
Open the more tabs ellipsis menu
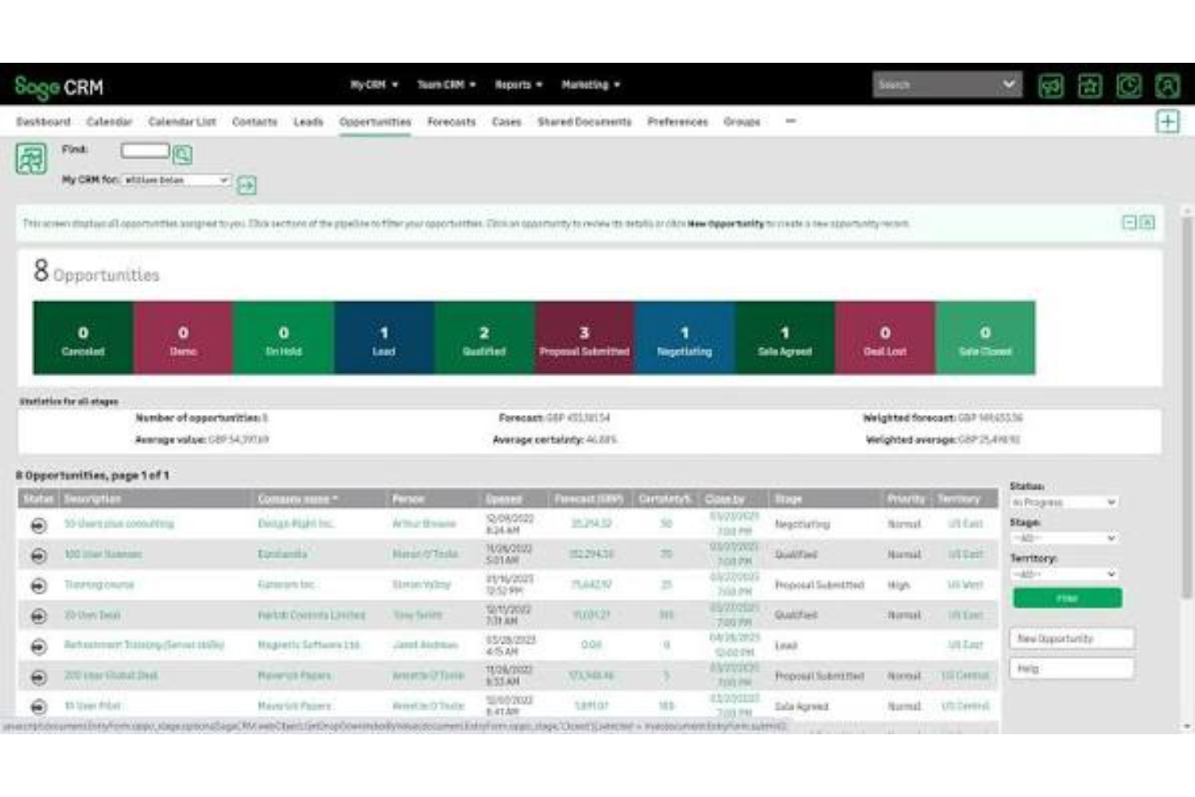[790, 121]
